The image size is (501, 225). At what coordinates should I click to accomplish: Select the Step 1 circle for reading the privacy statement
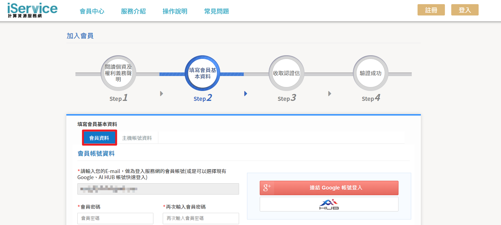pyautogui.click(x=118, y=73)
